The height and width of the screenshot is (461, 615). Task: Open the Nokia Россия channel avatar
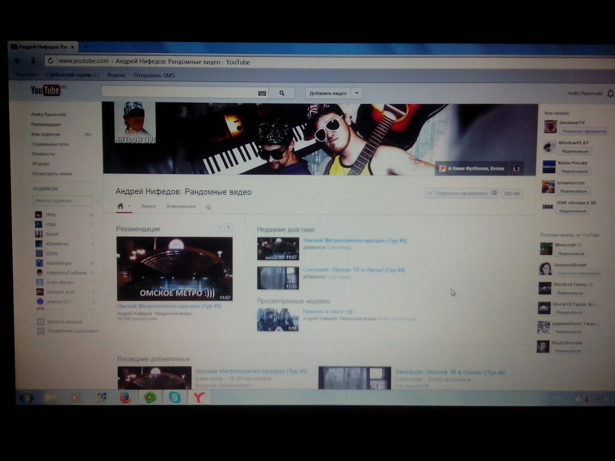click(x=549, y=166)
